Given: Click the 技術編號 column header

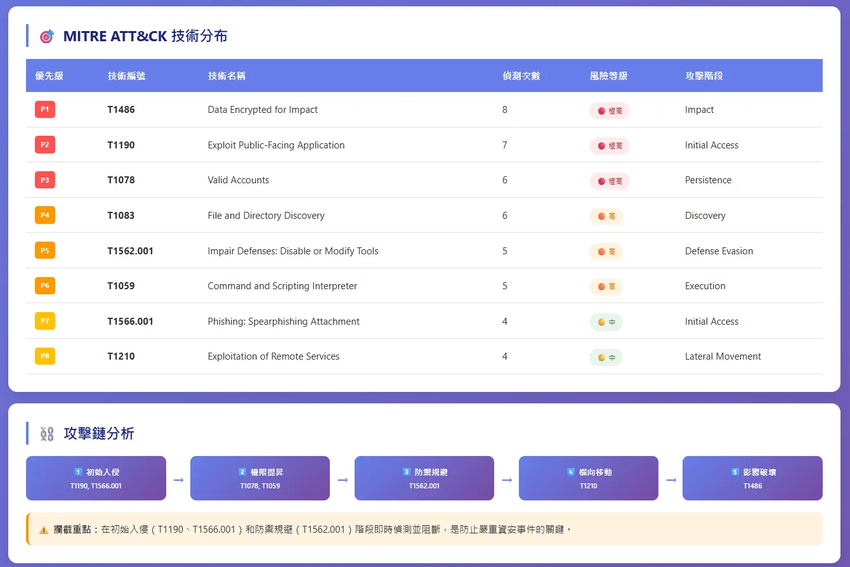Looking at the screenshot, I should pos(126,75).
